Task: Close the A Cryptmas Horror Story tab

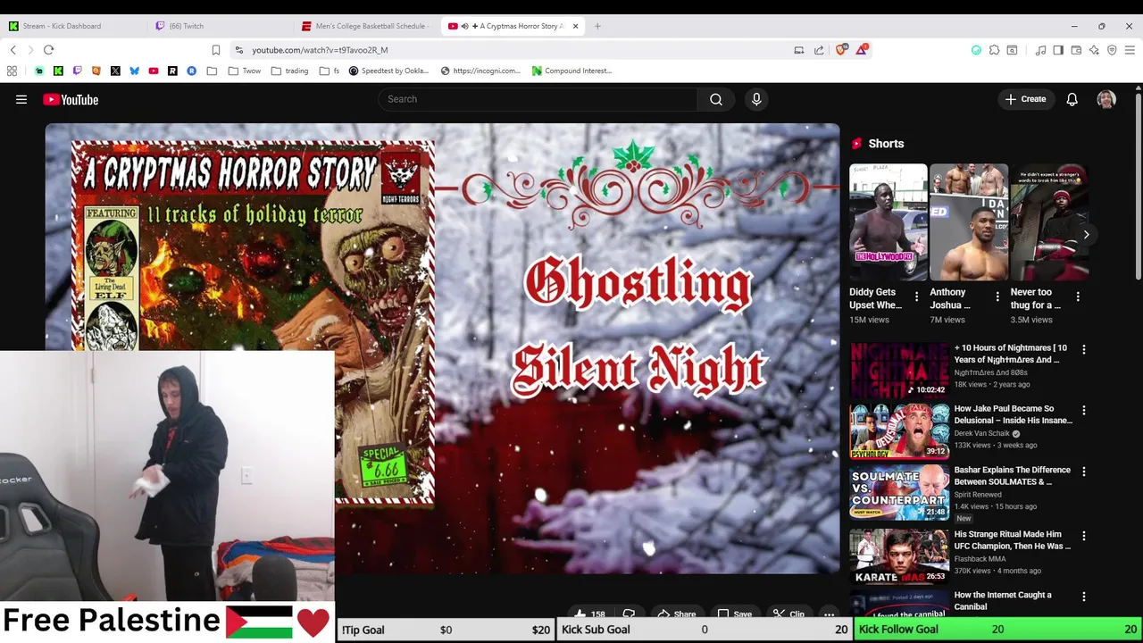Action: click(x=575, y=26)
